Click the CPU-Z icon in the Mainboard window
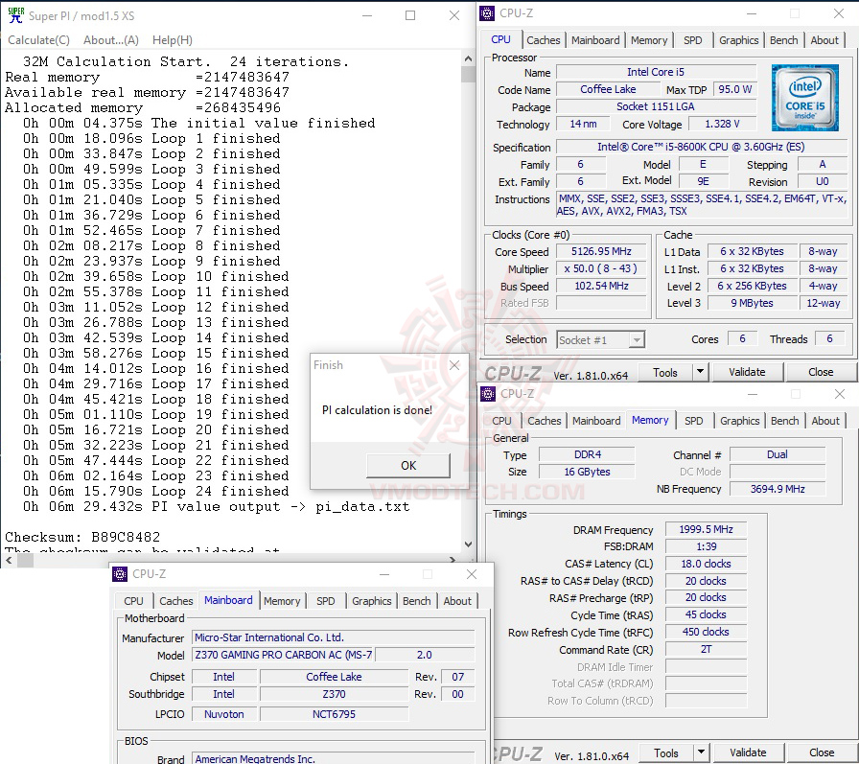The width and height of the screenshot is (859, 764). point(120,574)
